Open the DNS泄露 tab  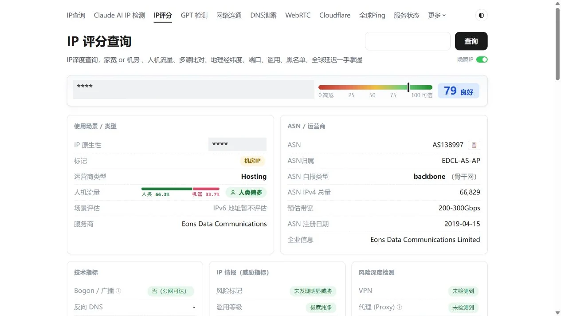tap(263, 16)
